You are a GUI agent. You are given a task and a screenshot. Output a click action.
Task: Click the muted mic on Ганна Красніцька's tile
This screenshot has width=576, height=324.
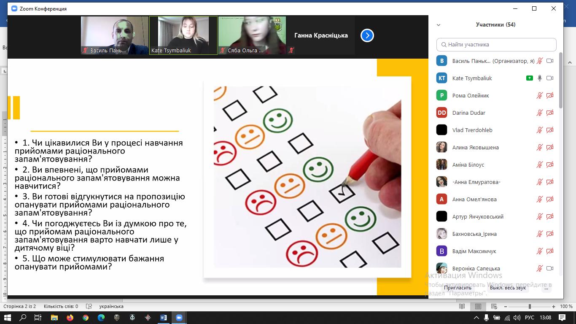(x=291, y=50)
